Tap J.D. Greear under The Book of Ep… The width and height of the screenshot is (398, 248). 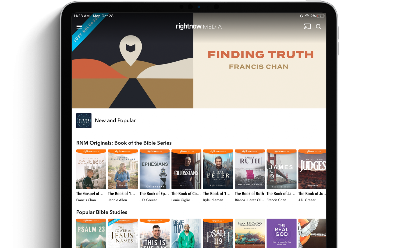(148, 200)
